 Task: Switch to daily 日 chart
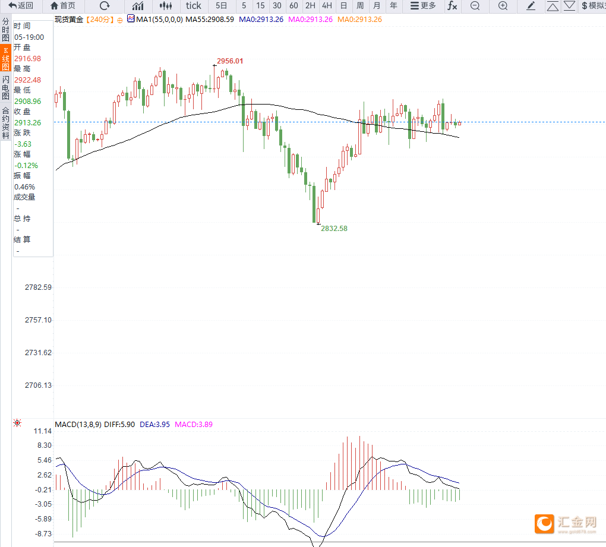343,5
